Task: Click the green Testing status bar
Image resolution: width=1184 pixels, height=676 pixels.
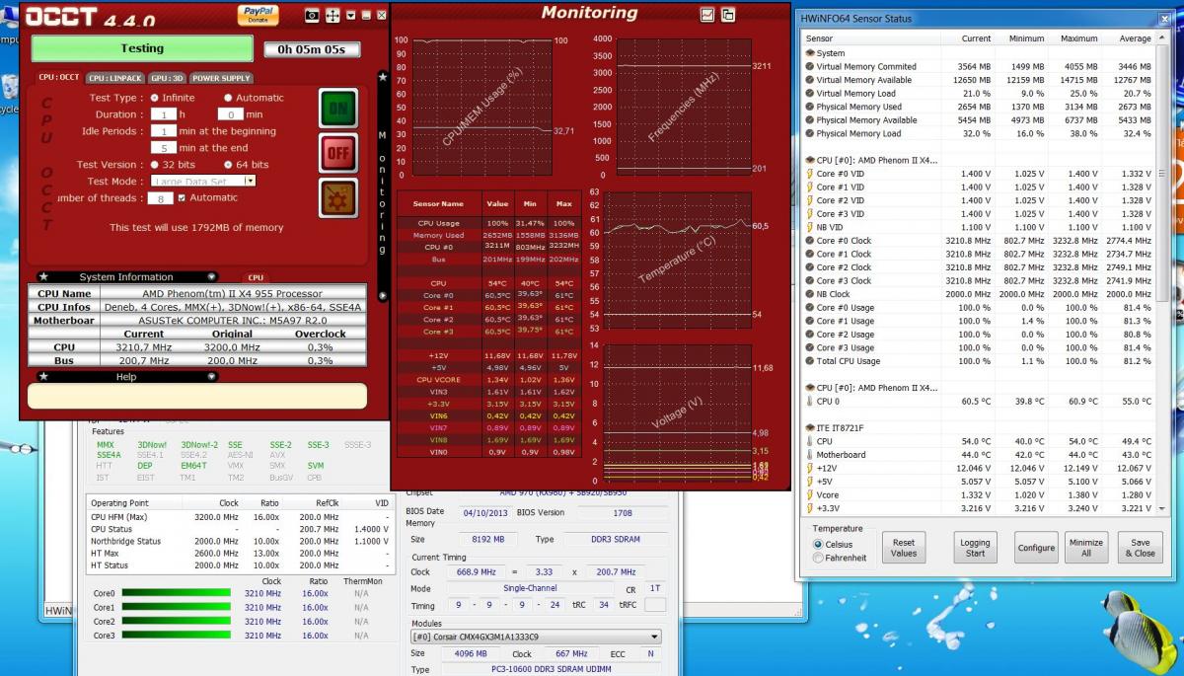Action: tap(143, 48)
